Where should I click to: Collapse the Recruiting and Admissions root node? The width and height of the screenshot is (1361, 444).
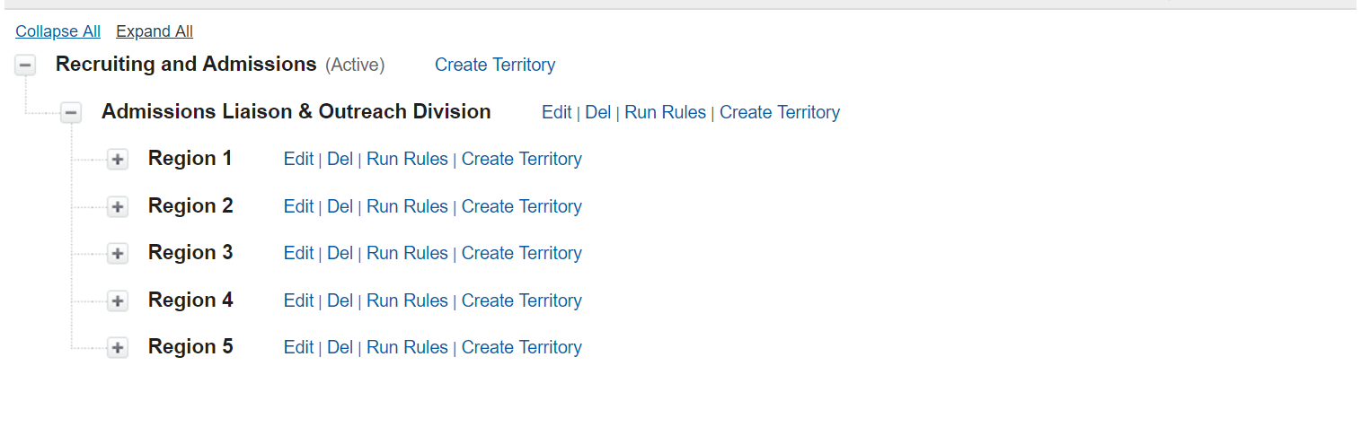coord(26,65)
